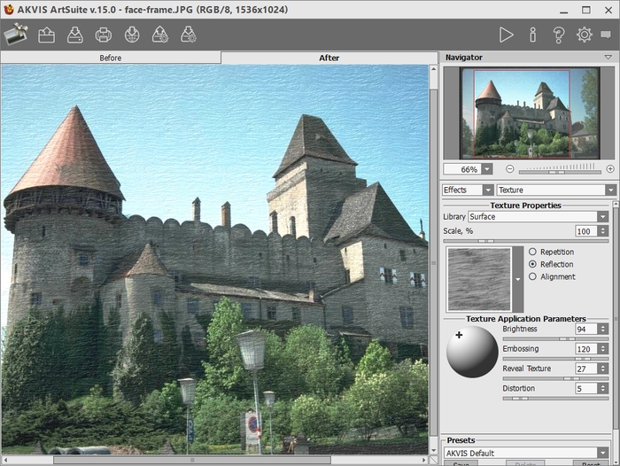This screenshot has width=620, height=466.
Task: Open the Texture effect dropdown
Action: [610, 190]
